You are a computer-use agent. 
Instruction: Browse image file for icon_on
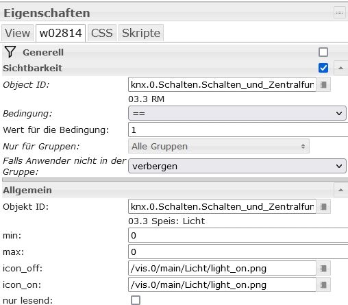[x=323, y=284]
